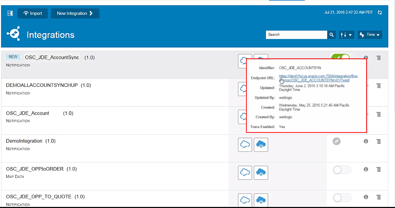Click the MAP DATA label under OSC_JDE_OPPtoORDER
This screenshot has height=208, width=395.
(x=15, y=177)
